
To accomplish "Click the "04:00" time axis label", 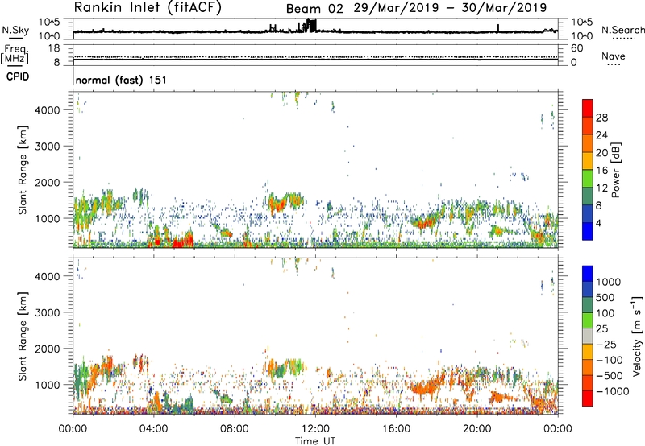I will [153, 429].
